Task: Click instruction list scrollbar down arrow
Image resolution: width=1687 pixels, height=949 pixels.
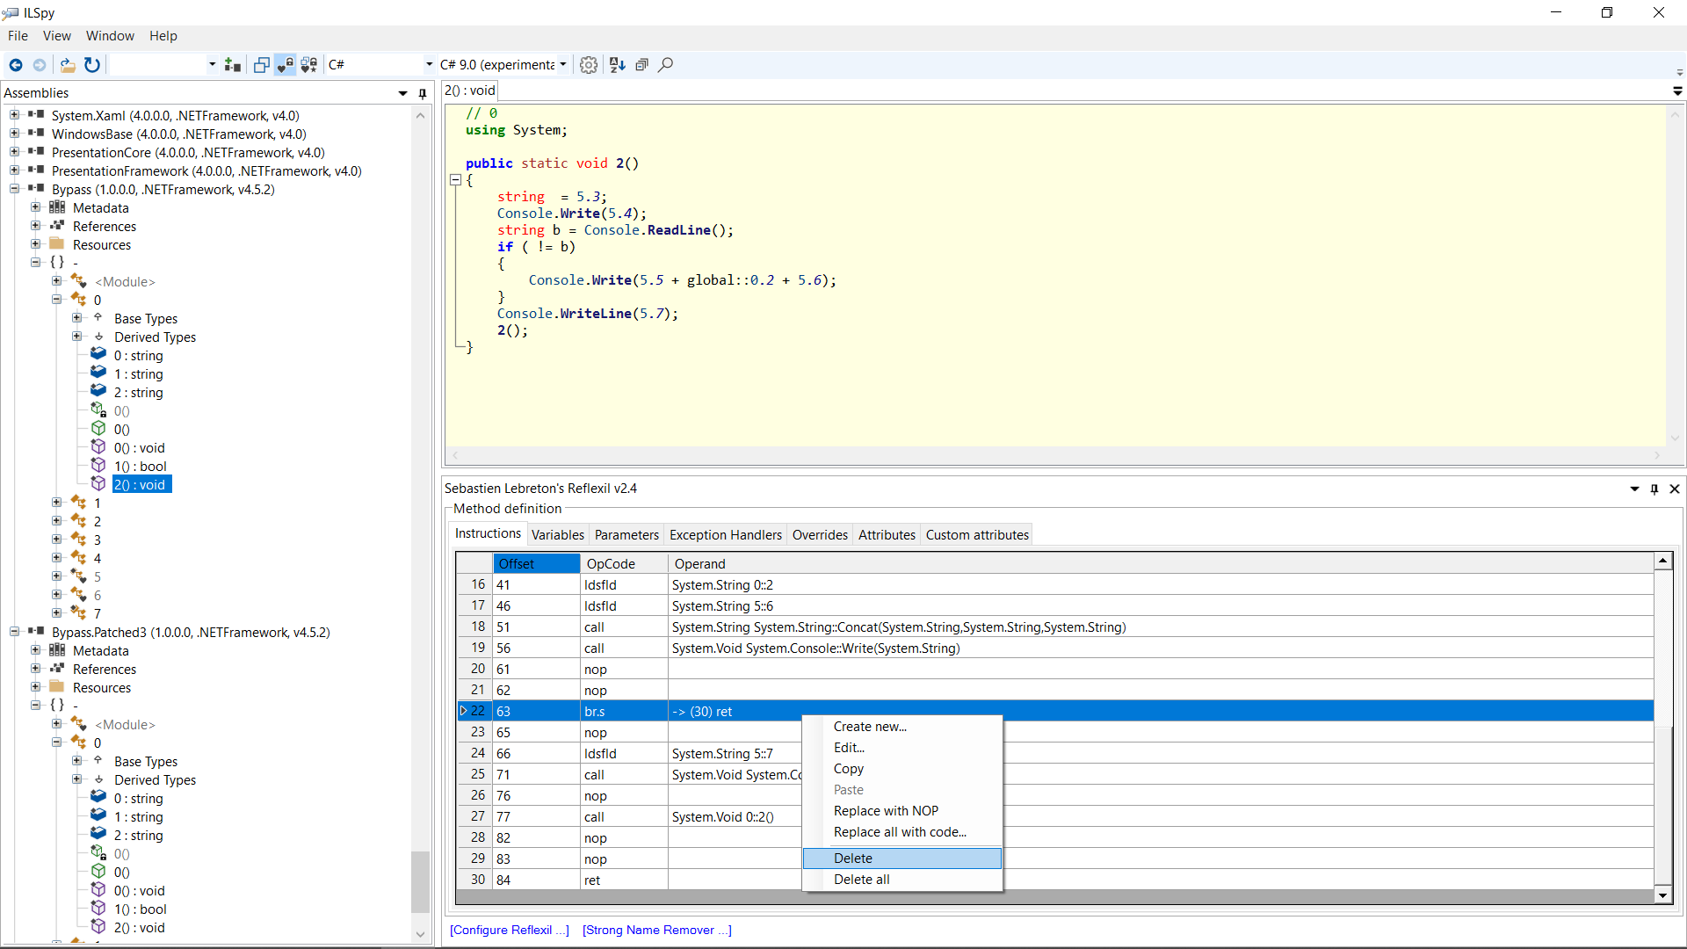Action: click(x=1662, y=895)
